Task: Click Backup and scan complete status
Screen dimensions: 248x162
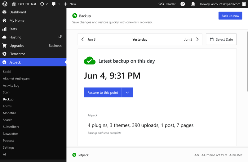Action: point(104,133)
